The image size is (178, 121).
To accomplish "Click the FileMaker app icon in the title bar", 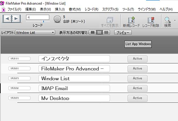I will click(x=2, y=3).
